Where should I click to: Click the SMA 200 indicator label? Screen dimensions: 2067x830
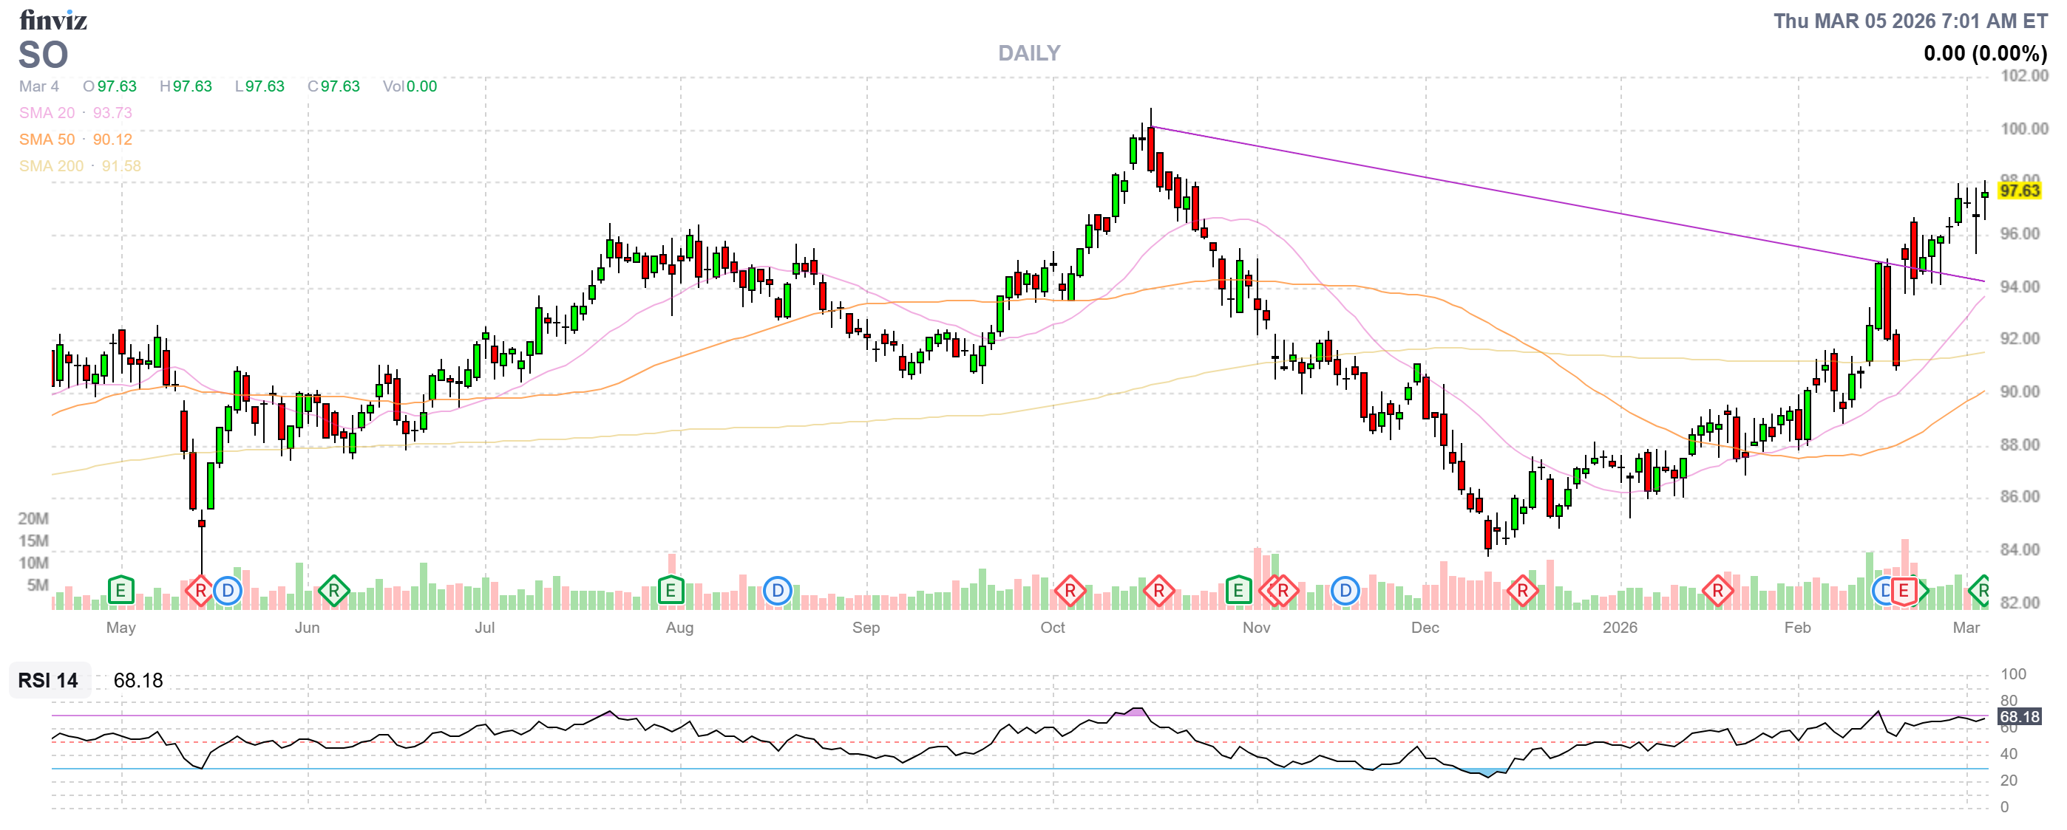point(50,166)
